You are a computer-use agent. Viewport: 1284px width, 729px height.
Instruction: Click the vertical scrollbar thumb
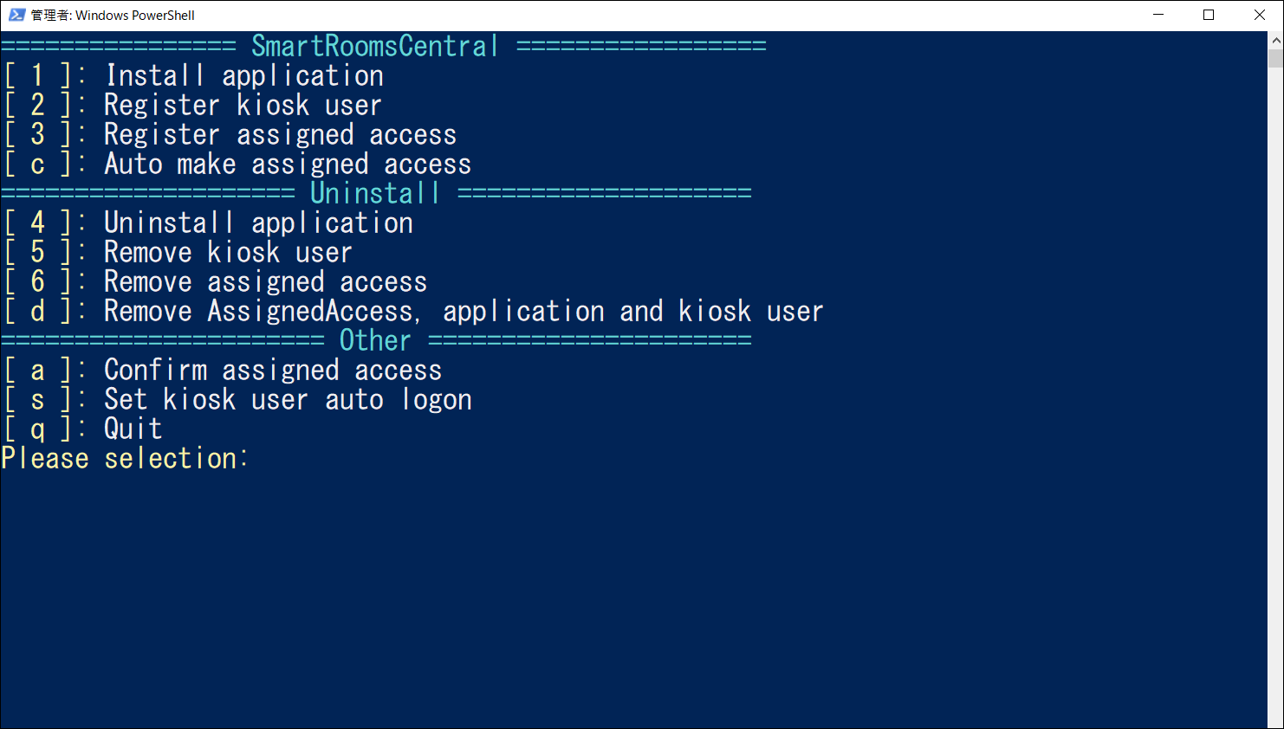point(1275,59)
